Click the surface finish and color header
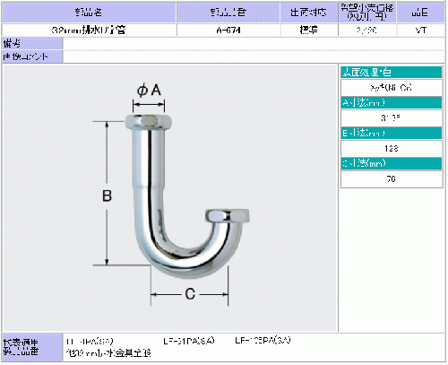Viewport: 448px width, 365px height. point(392,73)
